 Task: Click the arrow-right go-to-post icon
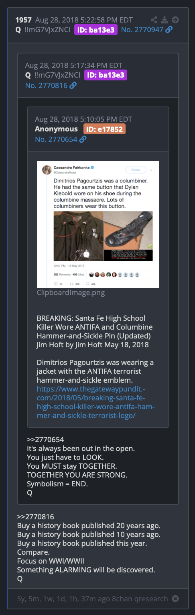175,20
